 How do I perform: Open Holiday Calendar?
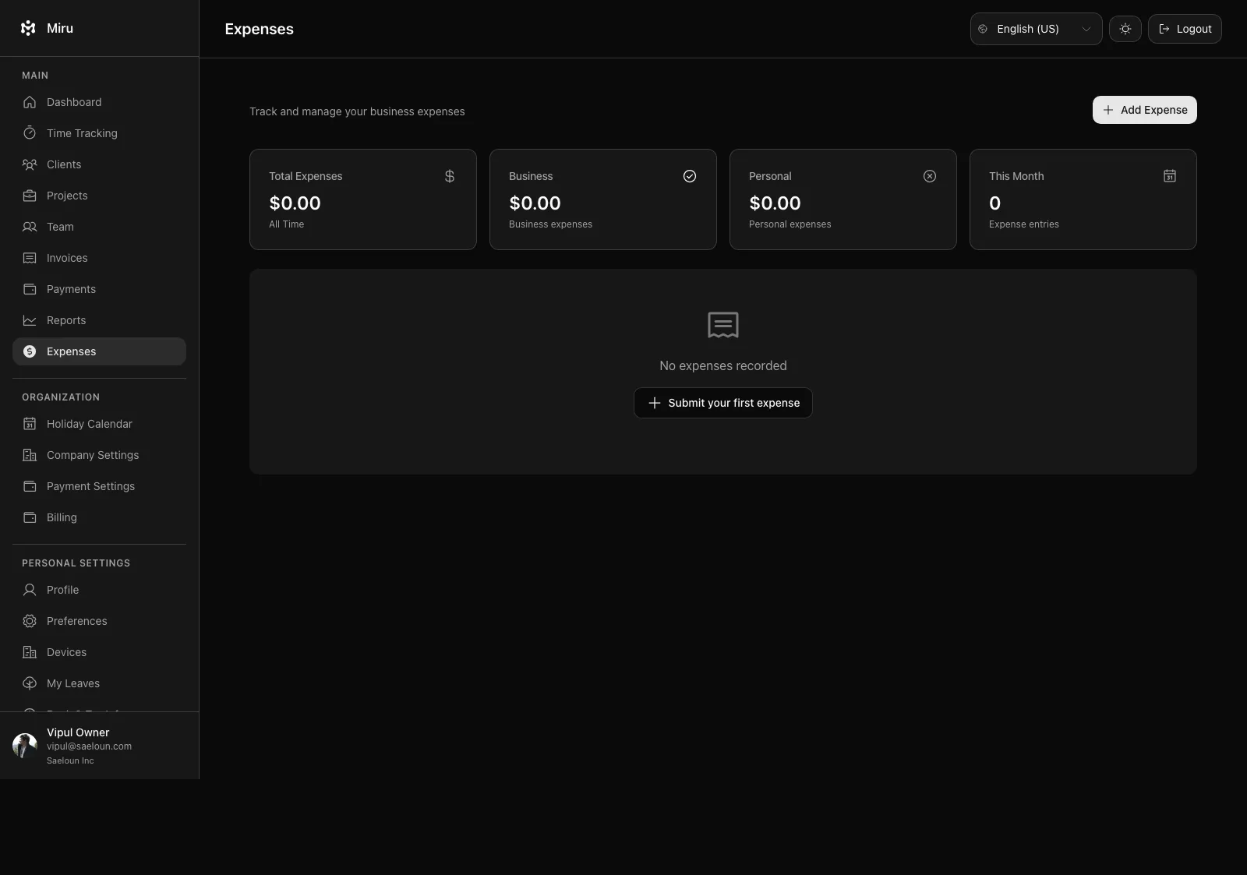pos(99,424)
